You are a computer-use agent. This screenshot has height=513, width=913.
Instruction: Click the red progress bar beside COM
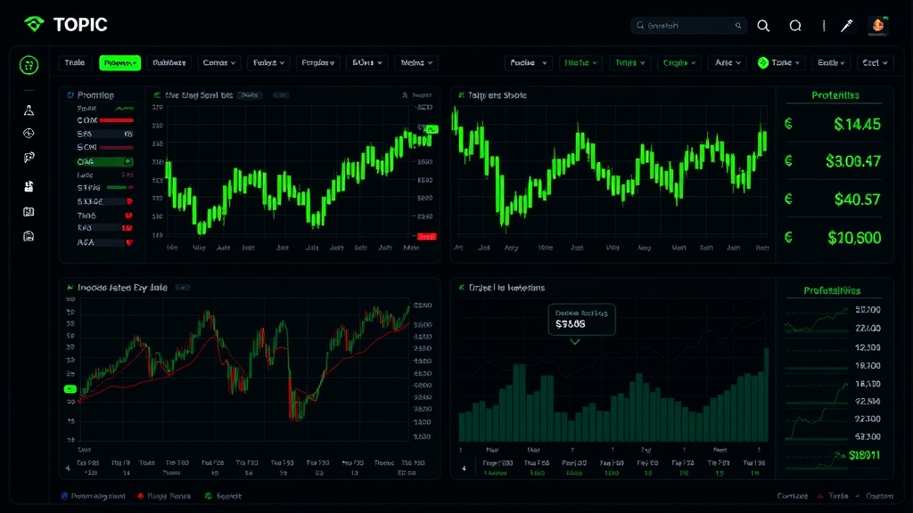pyautogui.click(x=117, y=120)
